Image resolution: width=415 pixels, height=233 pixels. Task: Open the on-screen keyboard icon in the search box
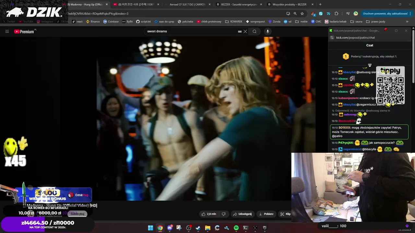(240, 31)
